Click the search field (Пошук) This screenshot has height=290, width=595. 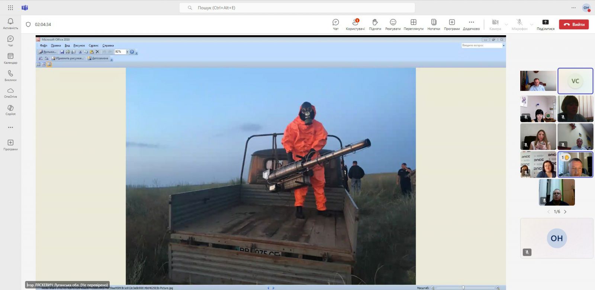[x=297, y=8]
